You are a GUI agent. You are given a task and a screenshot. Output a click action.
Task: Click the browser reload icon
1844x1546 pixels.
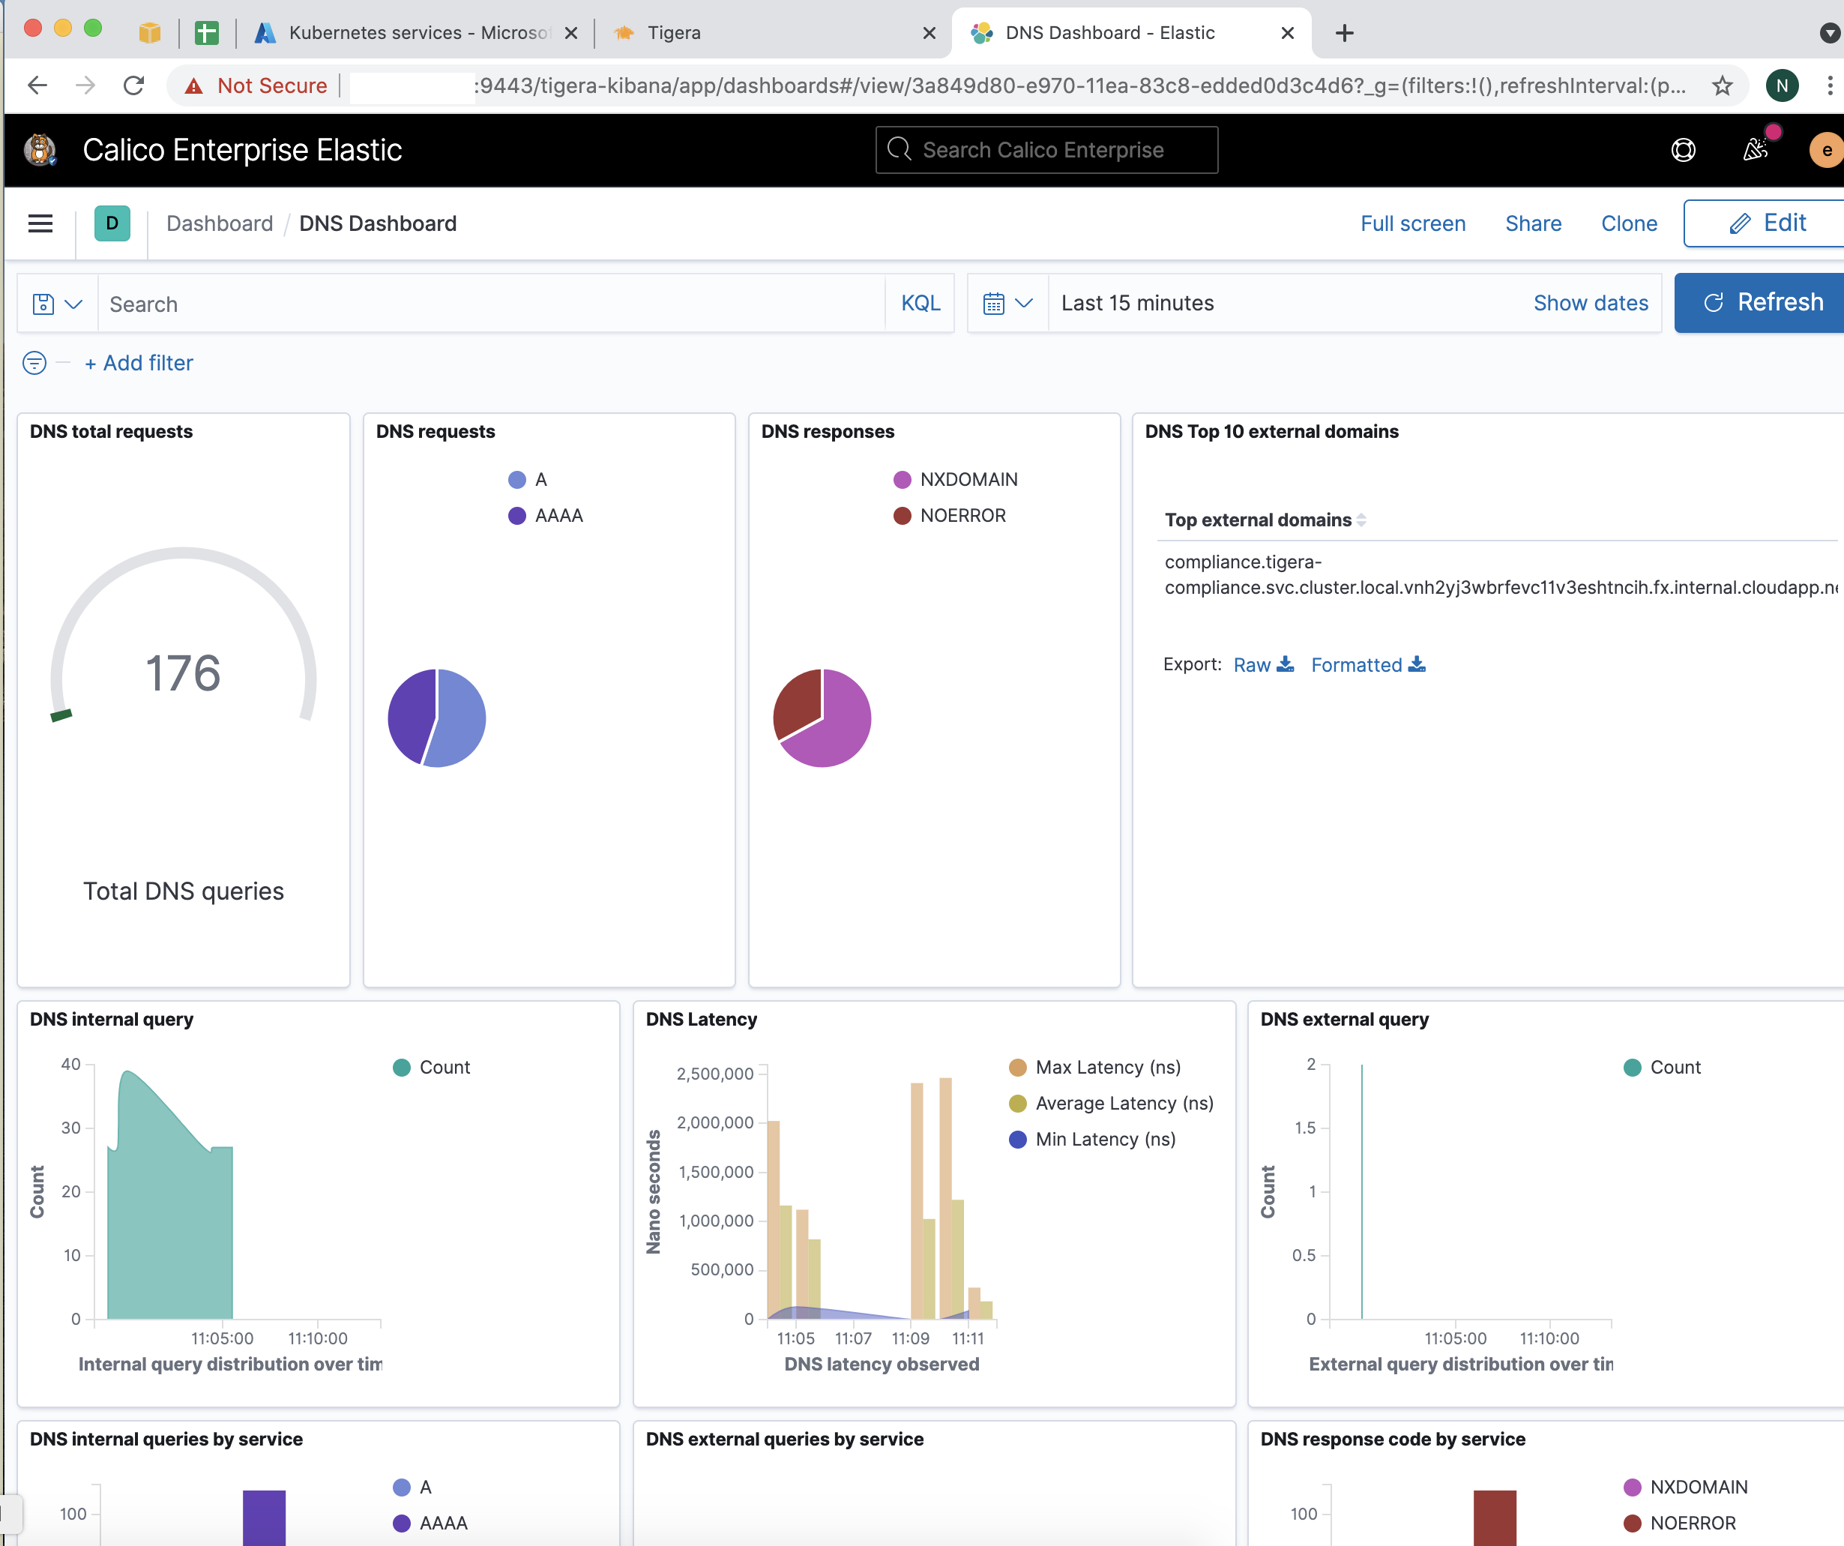click(133, 85)
